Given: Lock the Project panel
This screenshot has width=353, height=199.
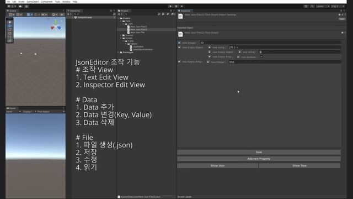Looking at the screenshot, I should click(171, 11).
